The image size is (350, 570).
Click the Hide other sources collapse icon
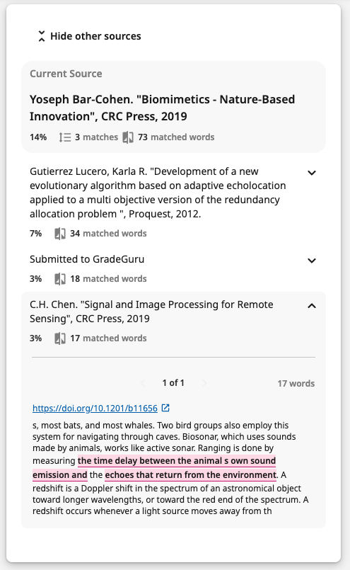(42, 36)
